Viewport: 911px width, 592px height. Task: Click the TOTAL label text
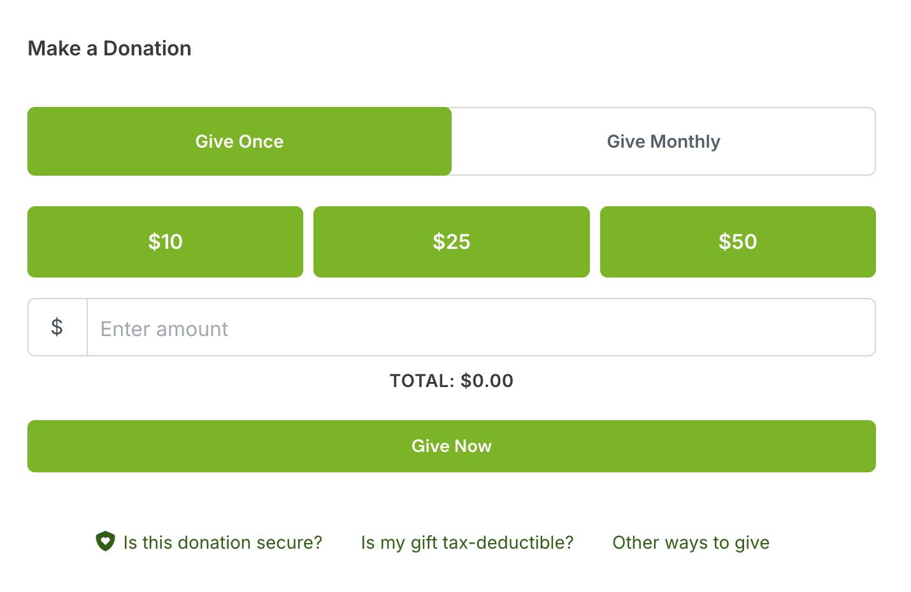422,381
